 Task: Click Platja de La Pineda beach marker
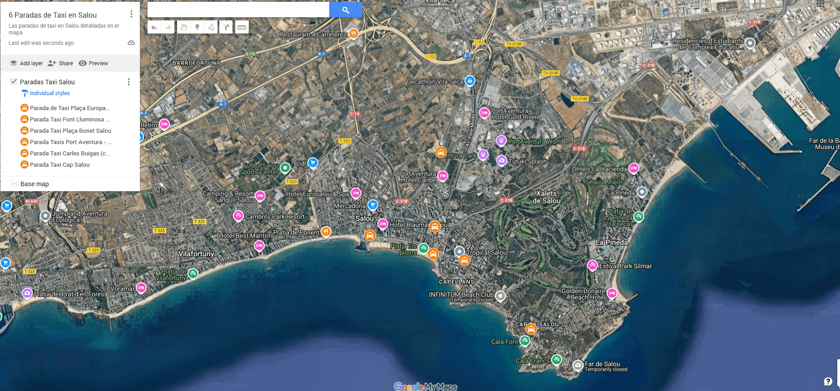pos(639,217)
